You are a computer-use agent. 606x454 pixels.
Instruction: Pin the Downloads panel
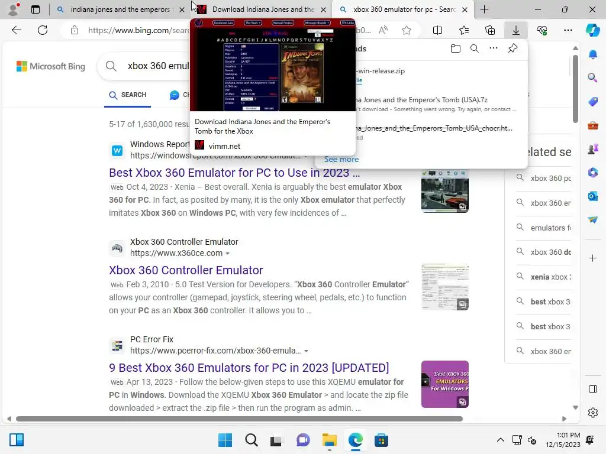tap(512, 48)
